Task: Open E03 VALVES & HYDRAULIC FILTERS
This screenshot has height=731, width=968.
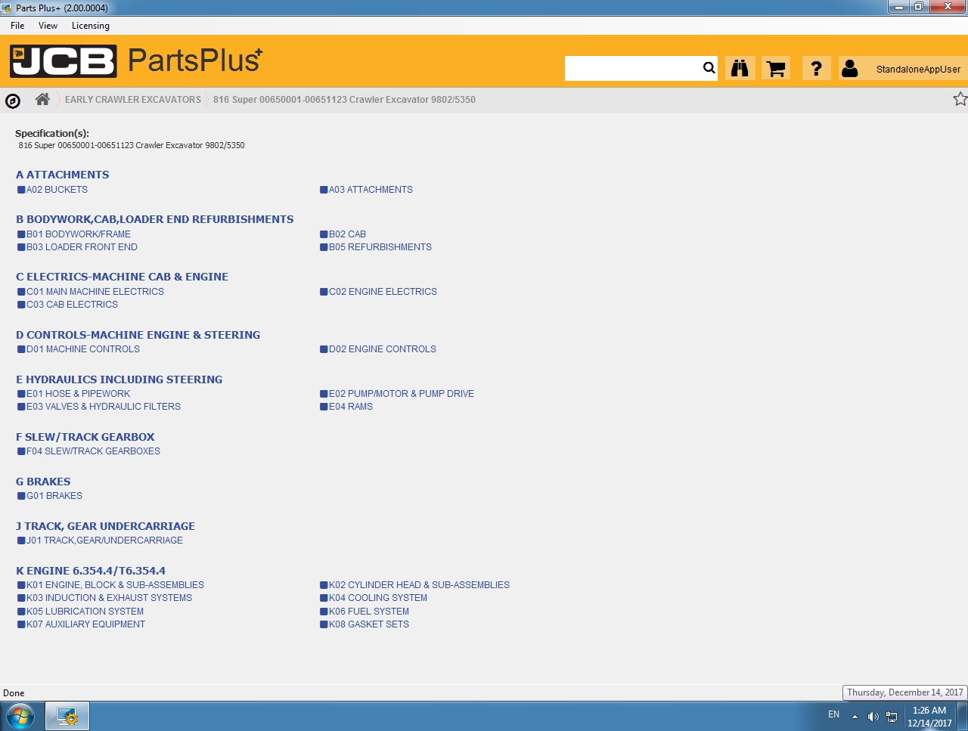Action: (x=104, y=407)
